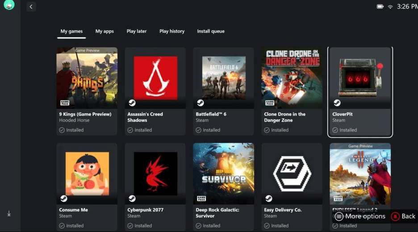Click Hooded Horse publisher label
The height and width of the screenshot is (232, 418).
point(74,120)
